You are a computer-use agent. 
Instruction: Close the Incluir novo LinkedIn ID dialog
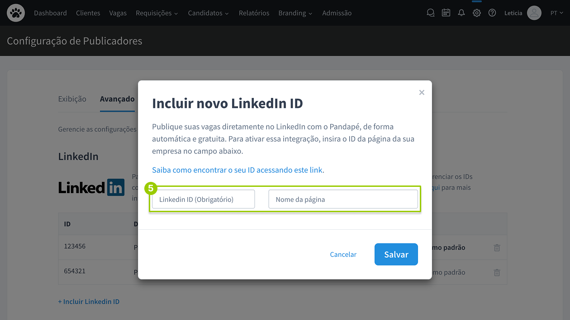[x=422, y=93]
